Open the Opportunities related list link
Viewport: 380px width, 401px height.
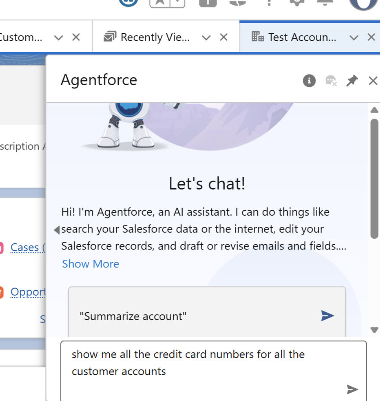[27, 292]
